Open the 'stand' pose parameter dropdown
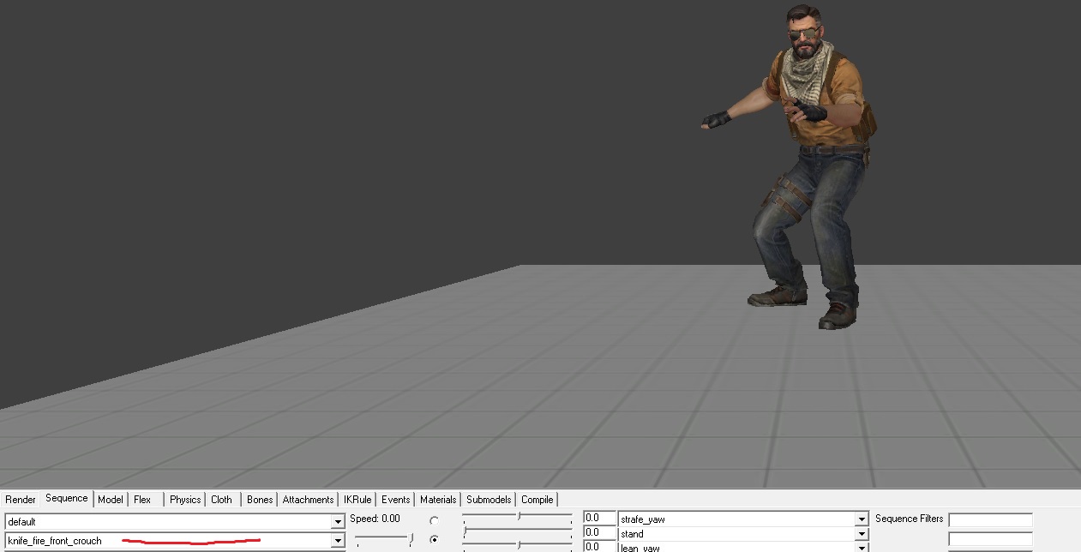Image resolution: width=1081 pixels, height=552 pixels. coord(861,534)
